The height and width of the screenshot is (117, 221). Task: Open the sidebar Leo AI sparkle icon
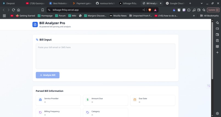point(217,23)
